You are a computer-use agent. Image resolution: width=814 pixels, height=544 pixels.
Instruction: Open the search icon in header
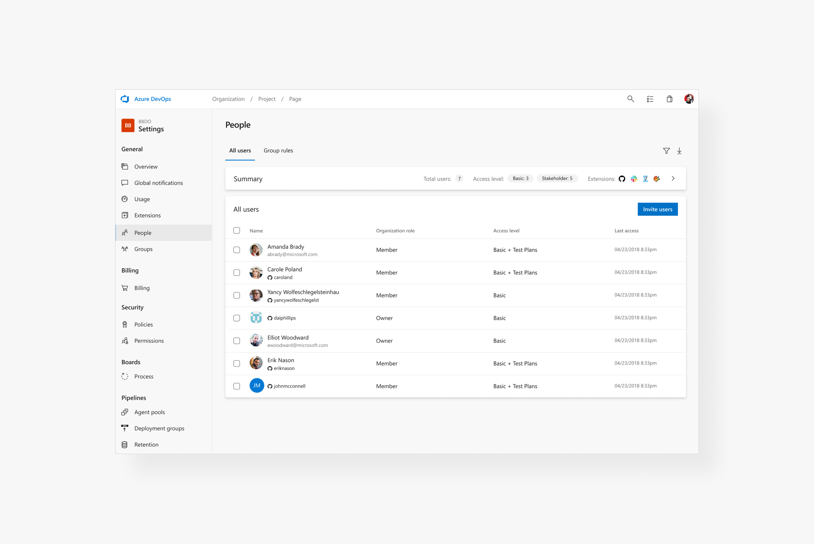(631, 99)
